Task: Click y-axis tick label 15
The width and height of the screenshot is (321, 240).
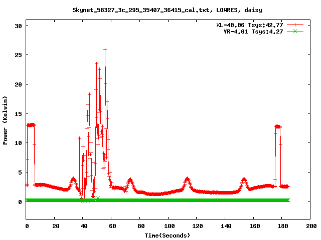Action: click(18, 114)
